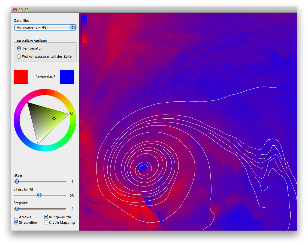
Task: Enable the Arrows checkbox
Action: 16,217
